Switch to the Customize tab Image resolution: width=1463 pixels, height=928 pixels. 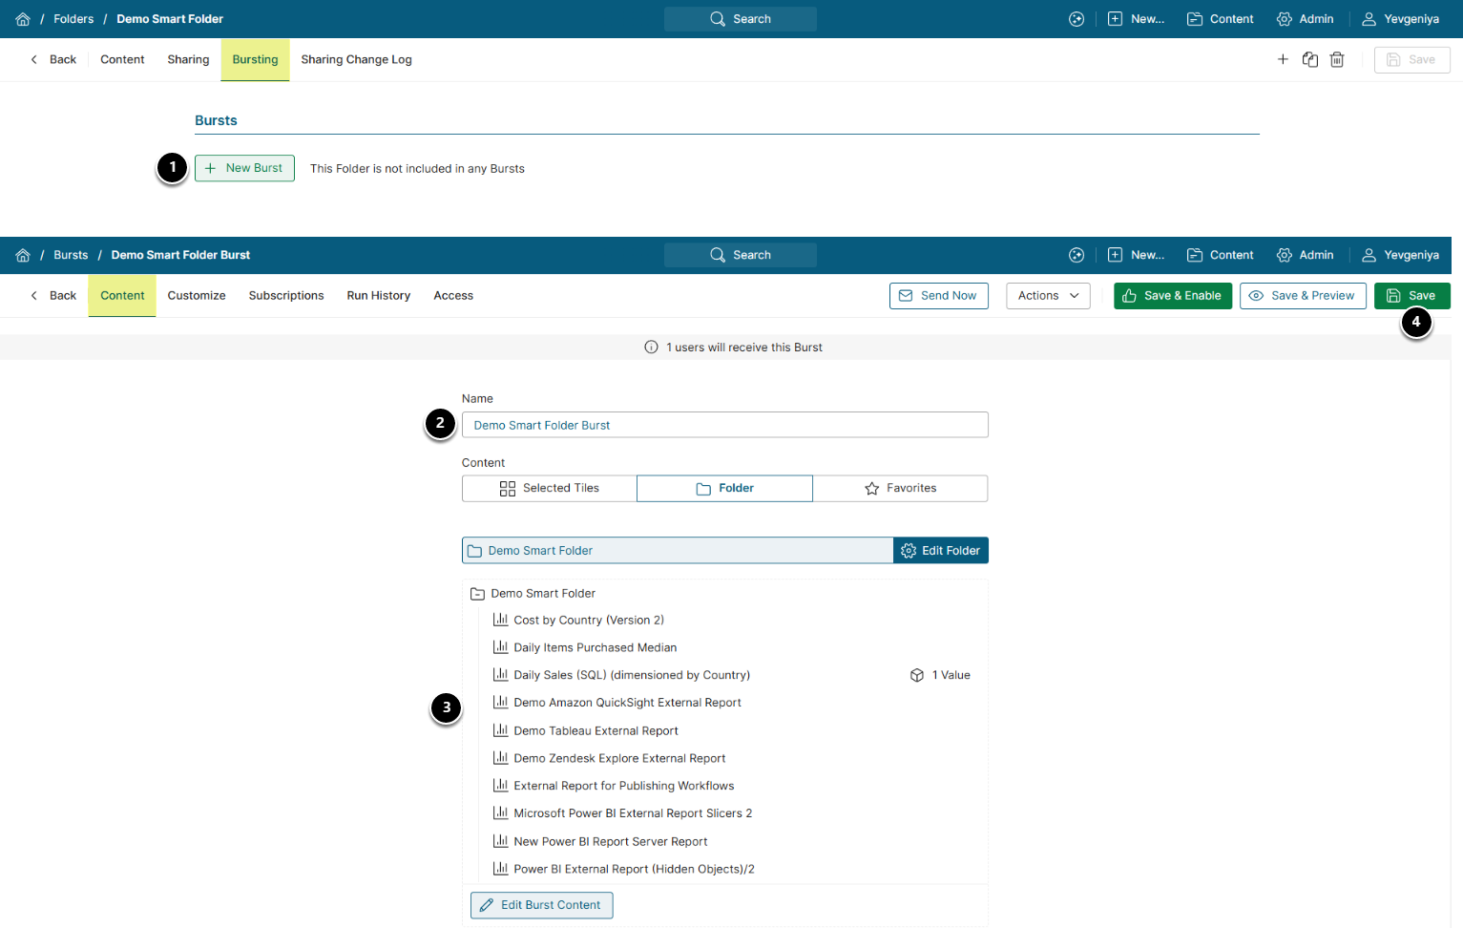point(197,296)
